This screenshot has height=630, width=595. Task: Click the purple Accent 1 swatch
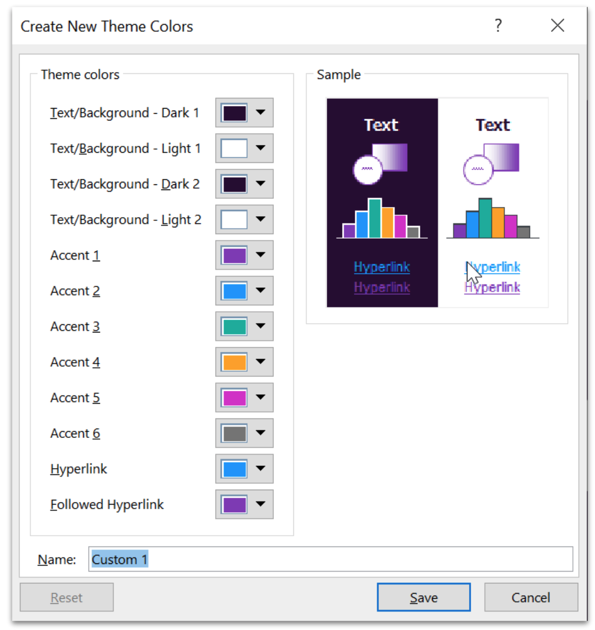click(x=235, y=255)
